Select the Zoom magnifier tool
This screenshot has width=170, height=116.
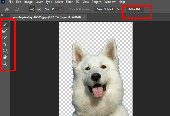(5, 64)
